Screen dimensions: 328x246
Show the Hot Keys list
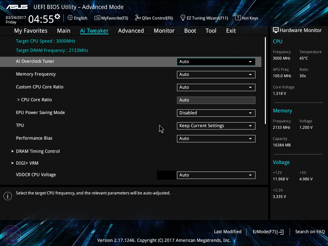247,18
